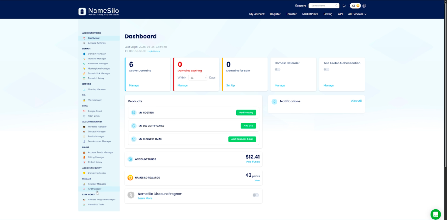The width and height of the screenshot is (447, 220).
Task: Open Affiliate Program Manager in sidebar
Action: click(101, 200)
